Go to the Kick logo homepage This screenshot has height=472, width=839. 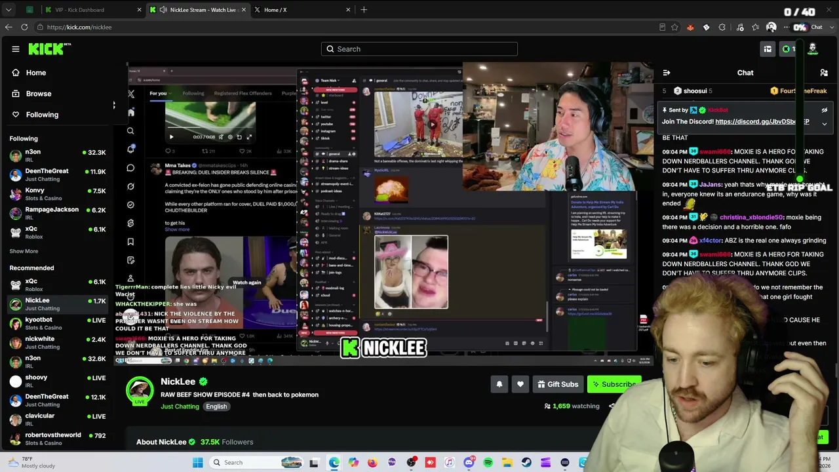pos(49,49)
